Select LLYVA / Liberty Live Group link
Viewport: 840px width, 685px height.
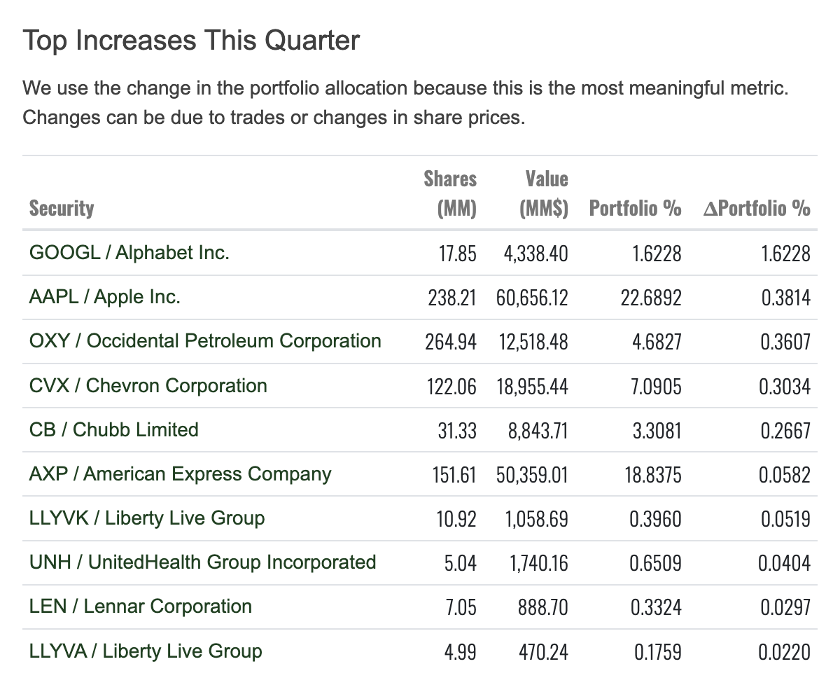click(x=146, y=651)
